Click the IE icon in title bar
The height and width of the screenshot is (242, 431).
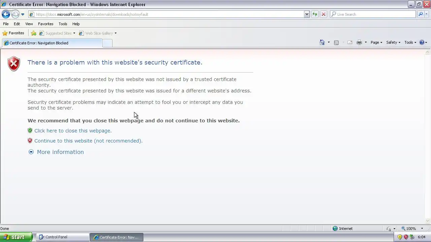(x=4, y=4)
